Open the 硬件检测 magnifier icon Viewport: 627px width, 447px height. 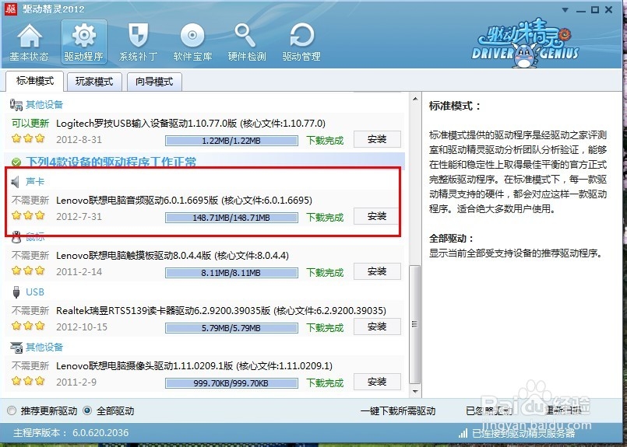[247, 42]
